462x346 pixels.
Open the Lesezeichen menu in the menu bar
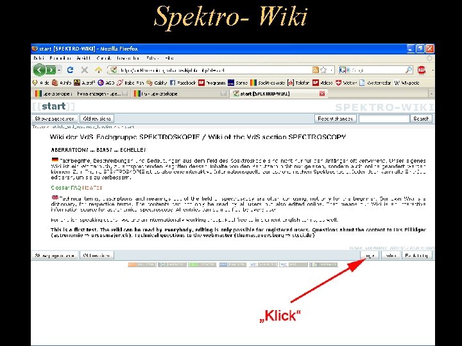pyautogui.click(x=128, y=58)
